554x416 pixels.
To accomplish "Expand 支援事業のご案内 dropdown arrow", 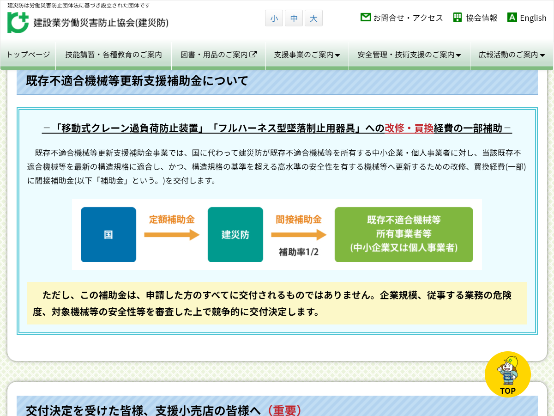I will (337, 55).
